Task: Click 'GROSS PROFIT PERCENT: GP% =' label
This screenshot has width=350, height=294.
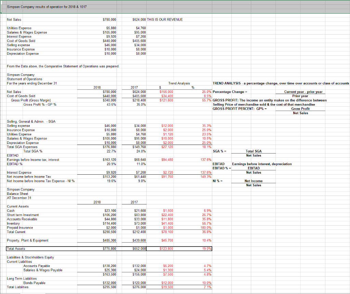Action: point(240,109)
